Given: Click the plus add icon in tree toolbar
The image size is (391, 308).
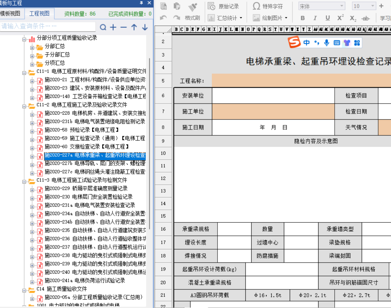Looking at the screenshot, I should pyautogui.click(x=113, y=27).
